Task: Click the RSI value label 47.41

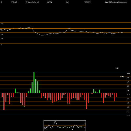Action: pos(121,32)
